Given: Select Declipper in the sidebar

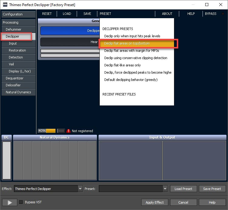Looking at the screenshot, I should pyautogui.click(x=18, y=36).
